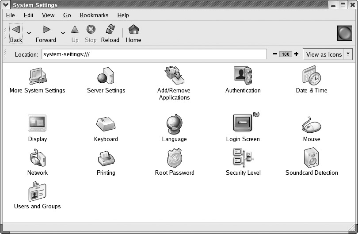Open the Go menu
This screenshot has width=358, height=234.
[67, 15]
